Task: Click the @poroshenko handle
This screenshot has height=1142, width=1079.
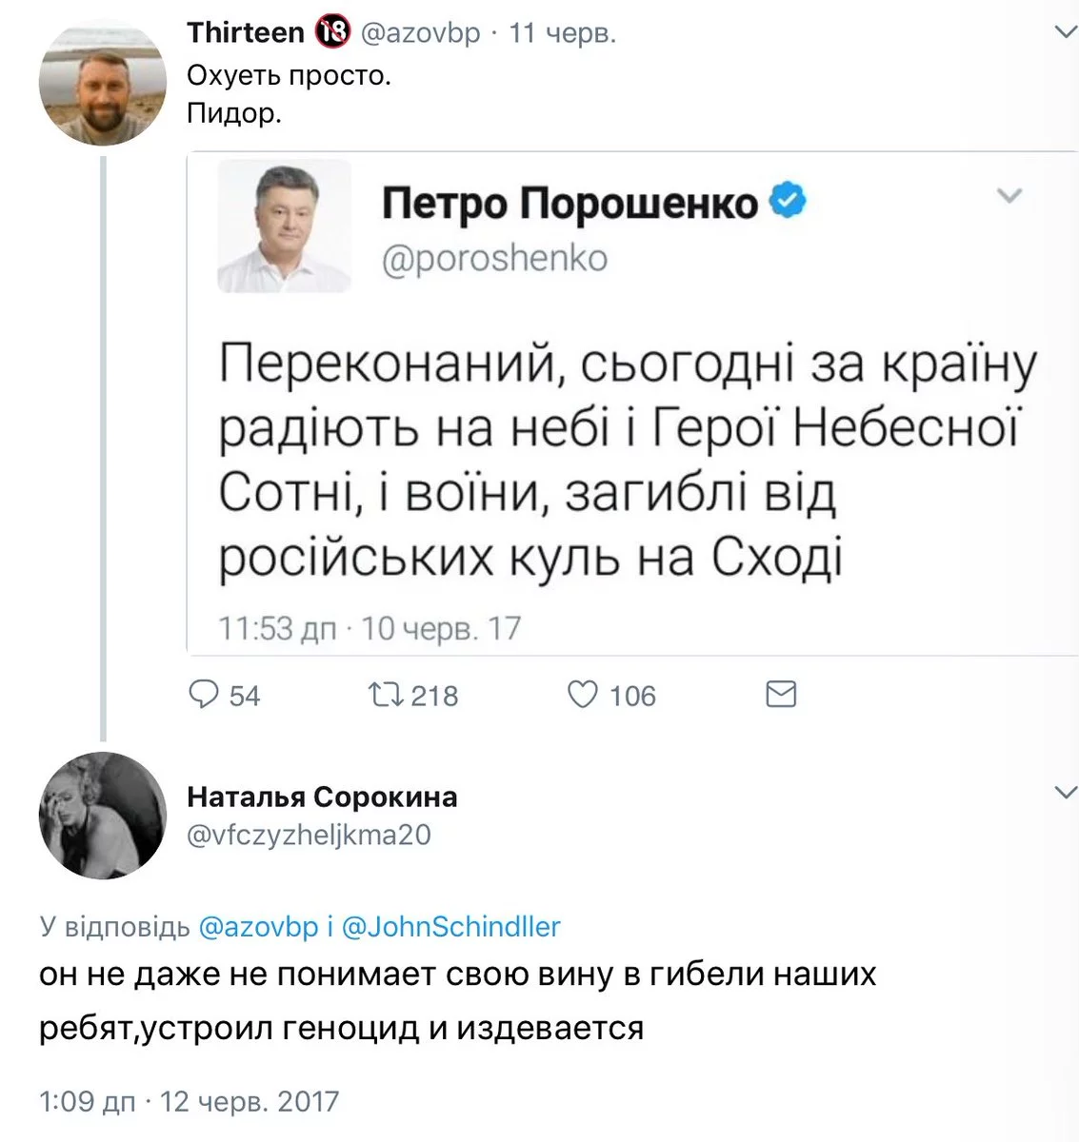Action: coord(494,259)
